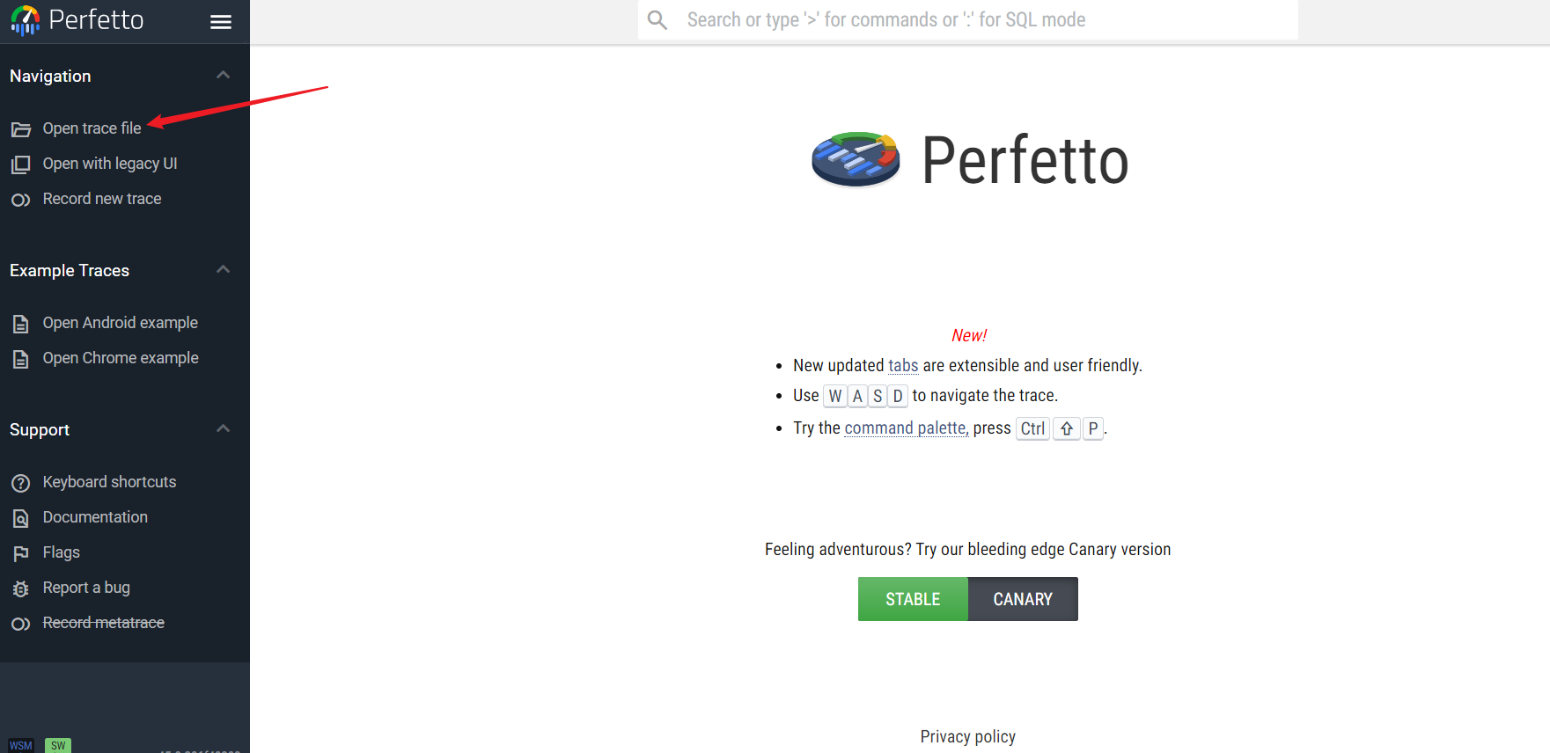Click the Flags flag icon
The image size is (1550, 753).
click(21, 553)
